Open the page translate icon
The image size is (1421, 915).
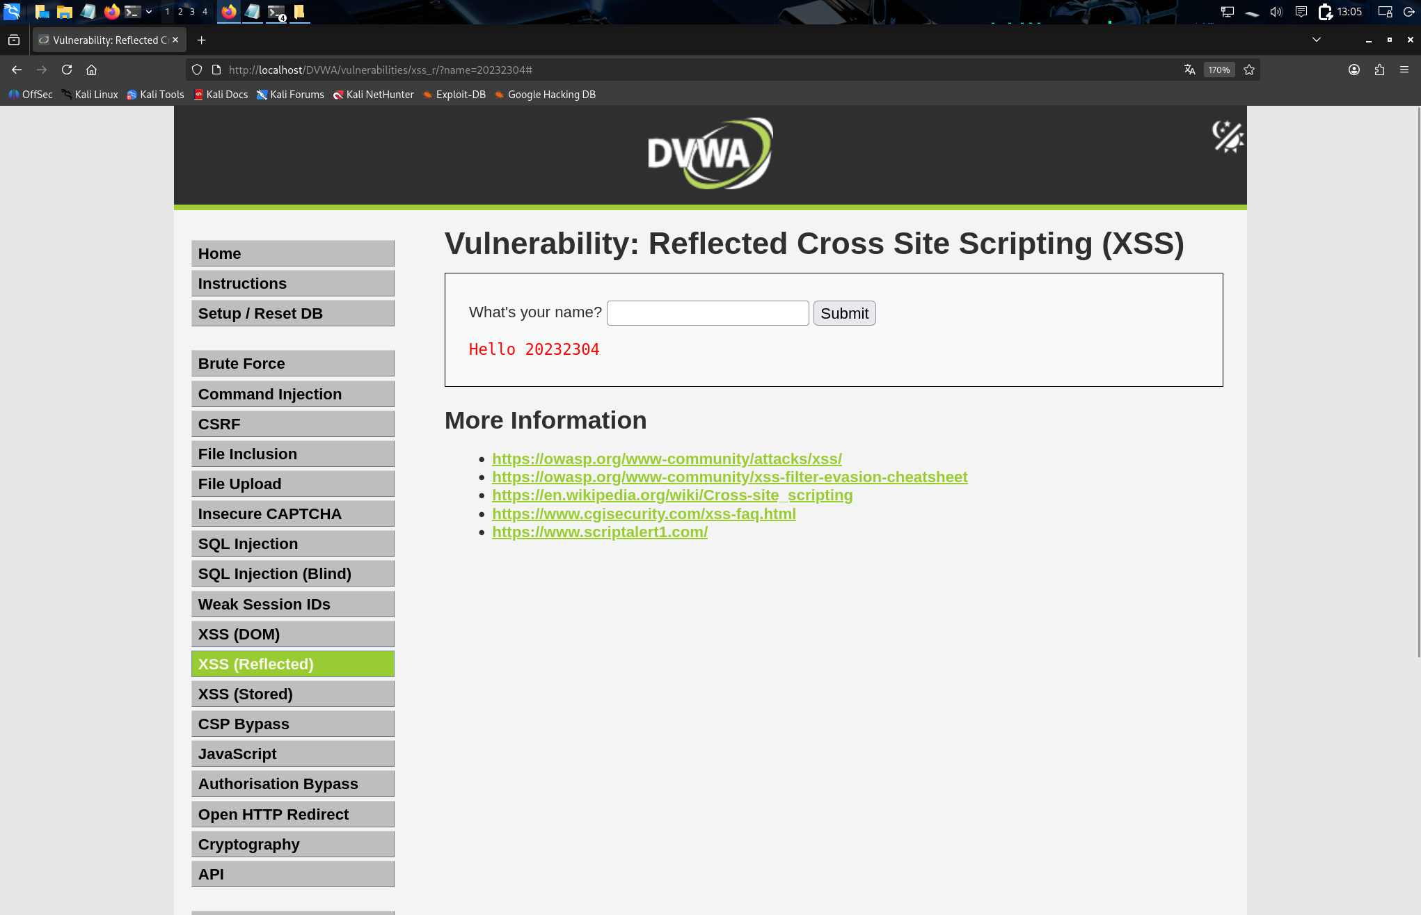tap(1189, 70)
